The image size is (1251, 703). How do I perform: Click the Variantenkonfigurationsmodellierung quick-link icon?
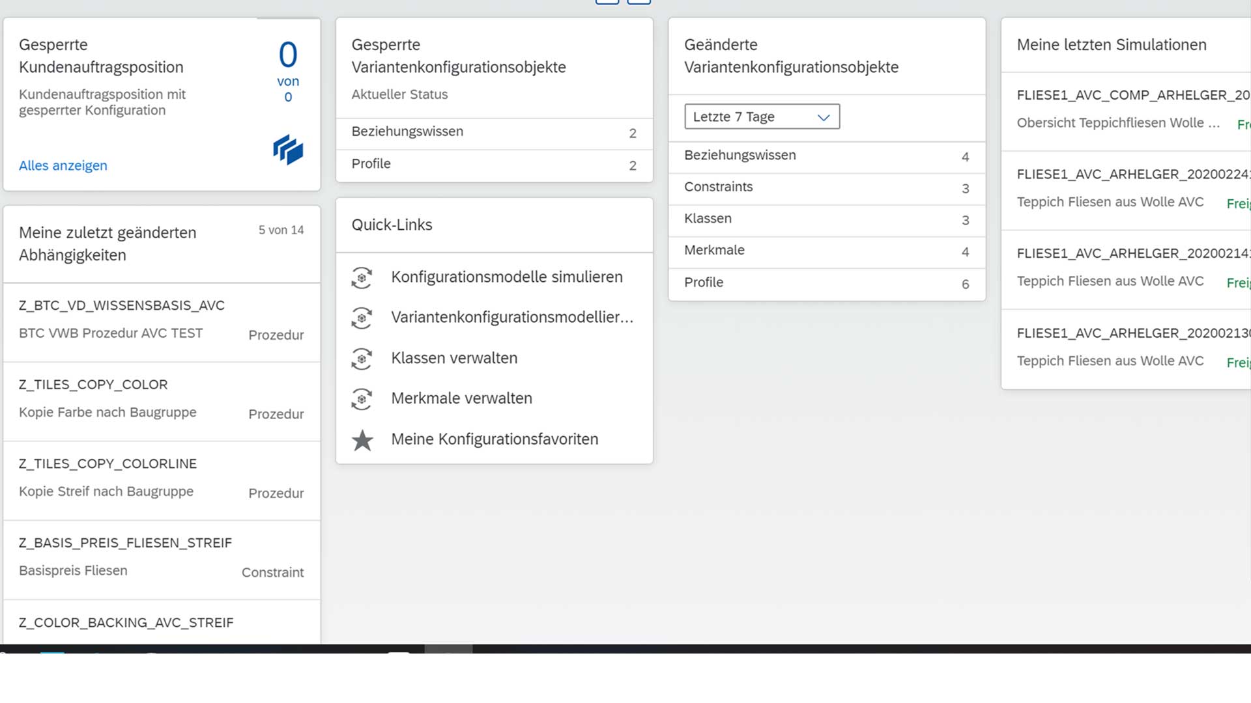coord(362,318)
